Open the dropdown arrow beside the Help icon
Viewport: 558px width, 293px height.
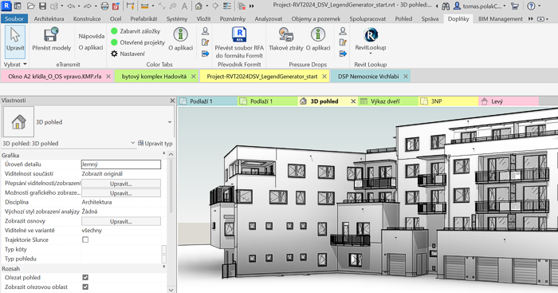point(540,6)
